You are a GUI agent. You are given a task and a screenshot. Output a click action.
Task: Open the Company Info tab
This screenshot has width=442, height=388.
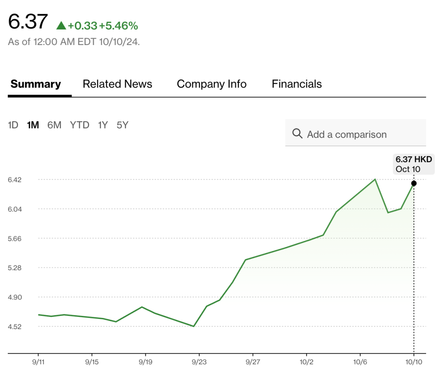tap(212, 84)
